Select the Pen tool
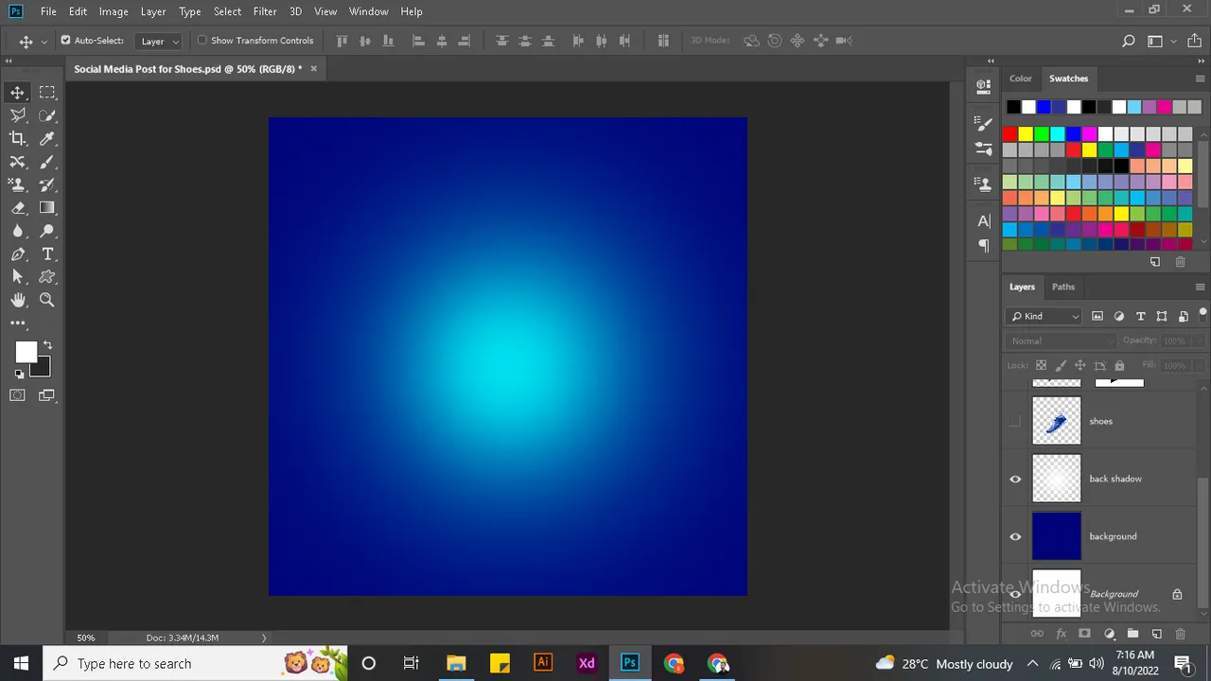Screen dimensions: 1211x681 (x=18, y=254)
